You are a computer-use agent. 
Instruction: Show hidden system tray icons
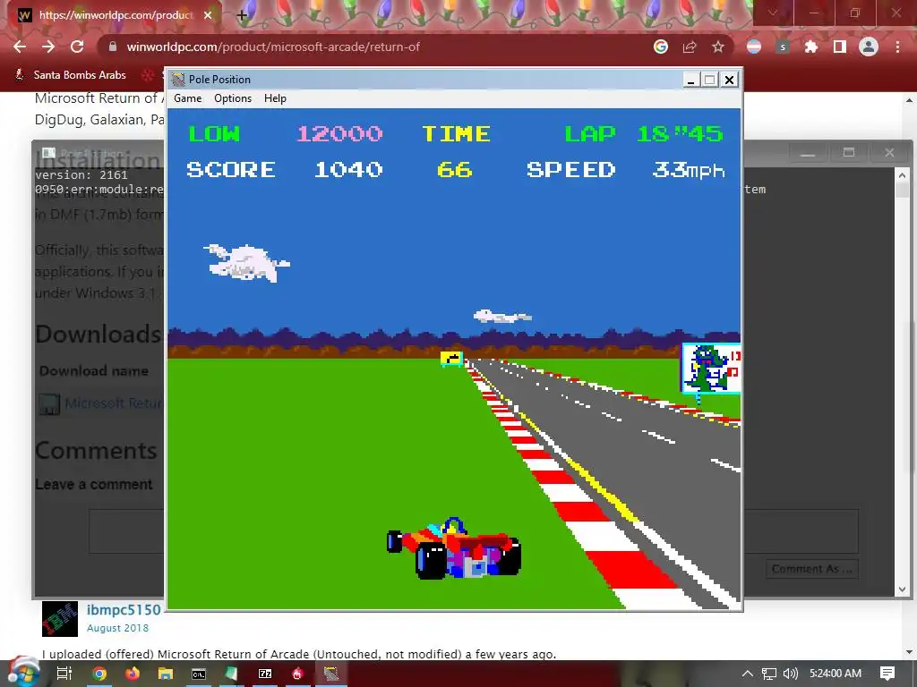(748, 674)
